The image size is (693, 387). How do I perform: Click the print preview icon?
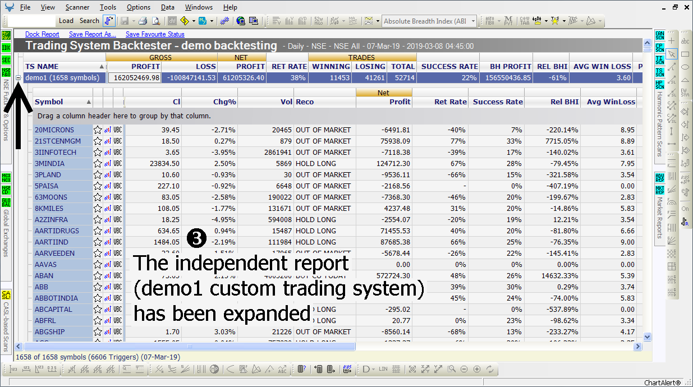coord(156,21)
